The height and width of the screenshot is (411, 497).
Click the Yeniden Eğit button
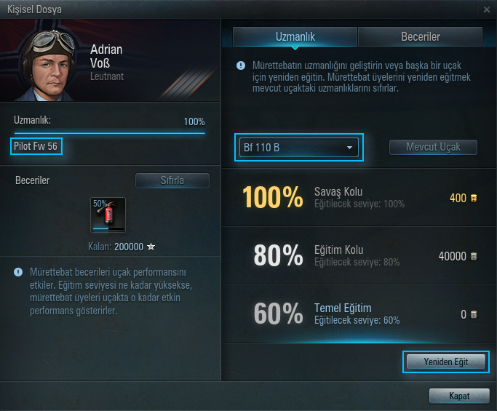(x=446, y=362)
